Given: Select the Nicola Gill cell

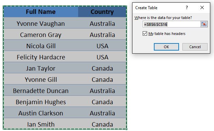Looking at the screenshot, I should (x=41, y=45).
